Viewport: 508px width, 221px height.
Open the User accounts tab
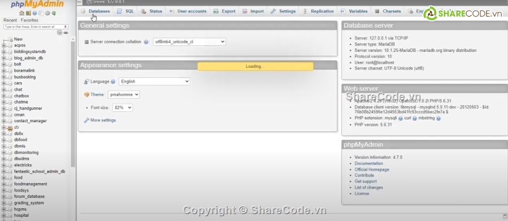pyautogui.click(x=188, y=11)
